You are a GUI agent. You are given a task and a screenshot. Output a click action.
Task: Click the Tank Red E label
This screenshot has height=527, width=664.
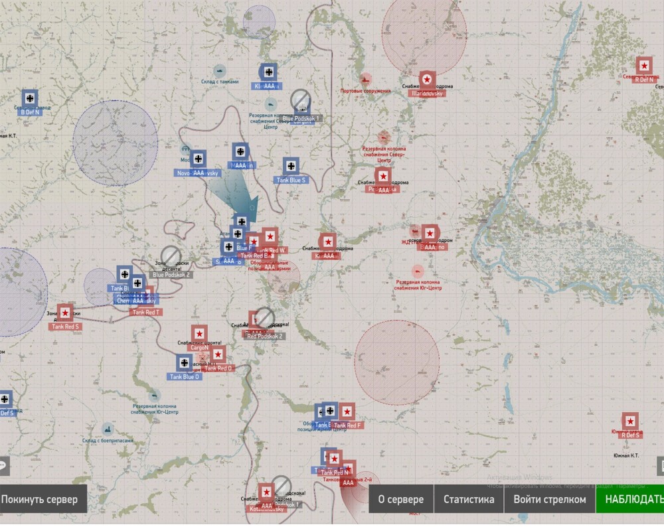[254, 256]
